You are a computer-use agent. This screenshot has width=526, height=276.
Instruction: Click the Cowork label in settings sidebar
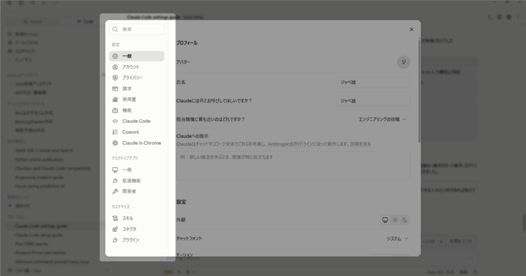pyautogui.click(x=131, y=132)
